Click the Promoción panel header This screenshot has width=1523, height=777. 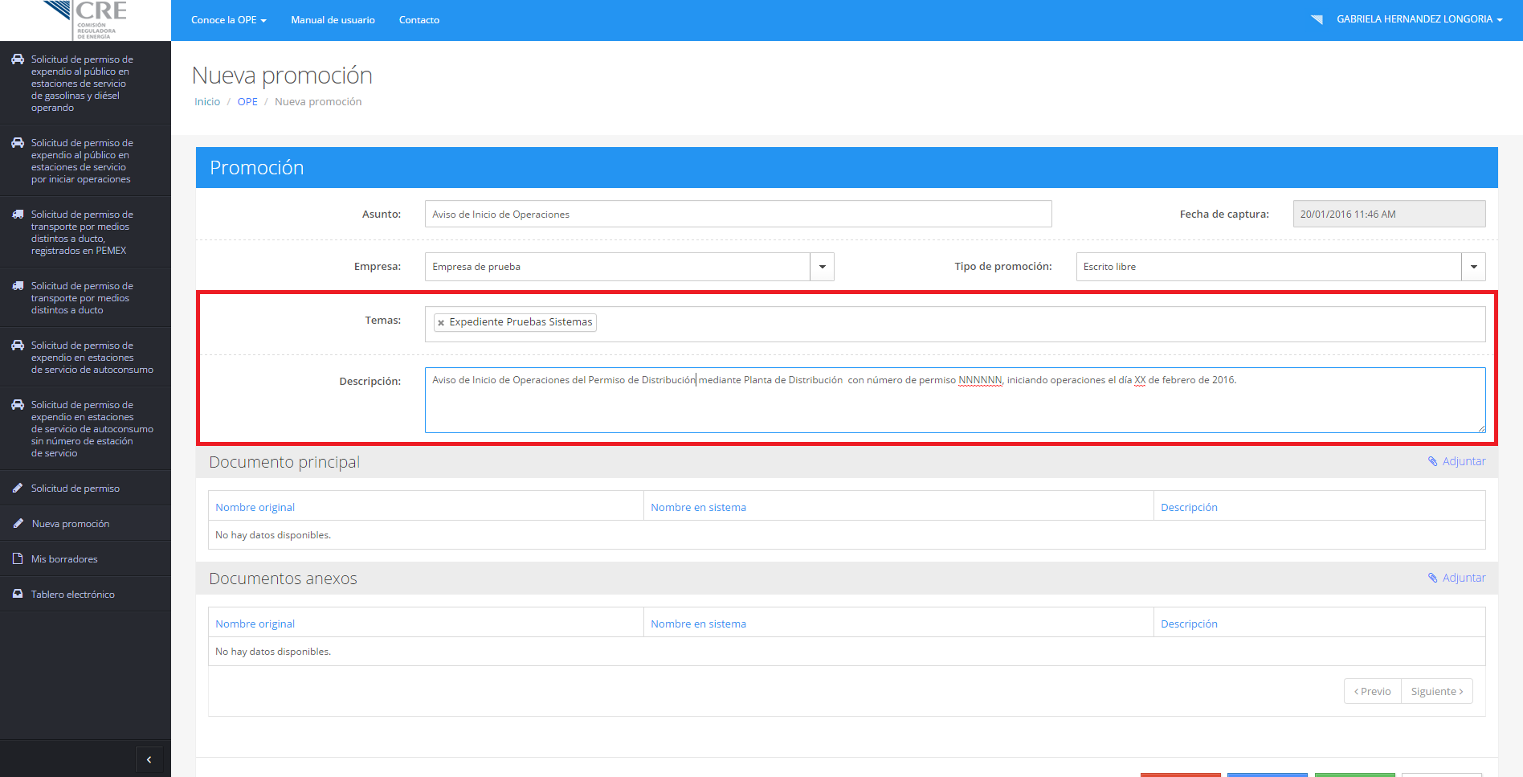pyautogui.click(x=847, y=167)
